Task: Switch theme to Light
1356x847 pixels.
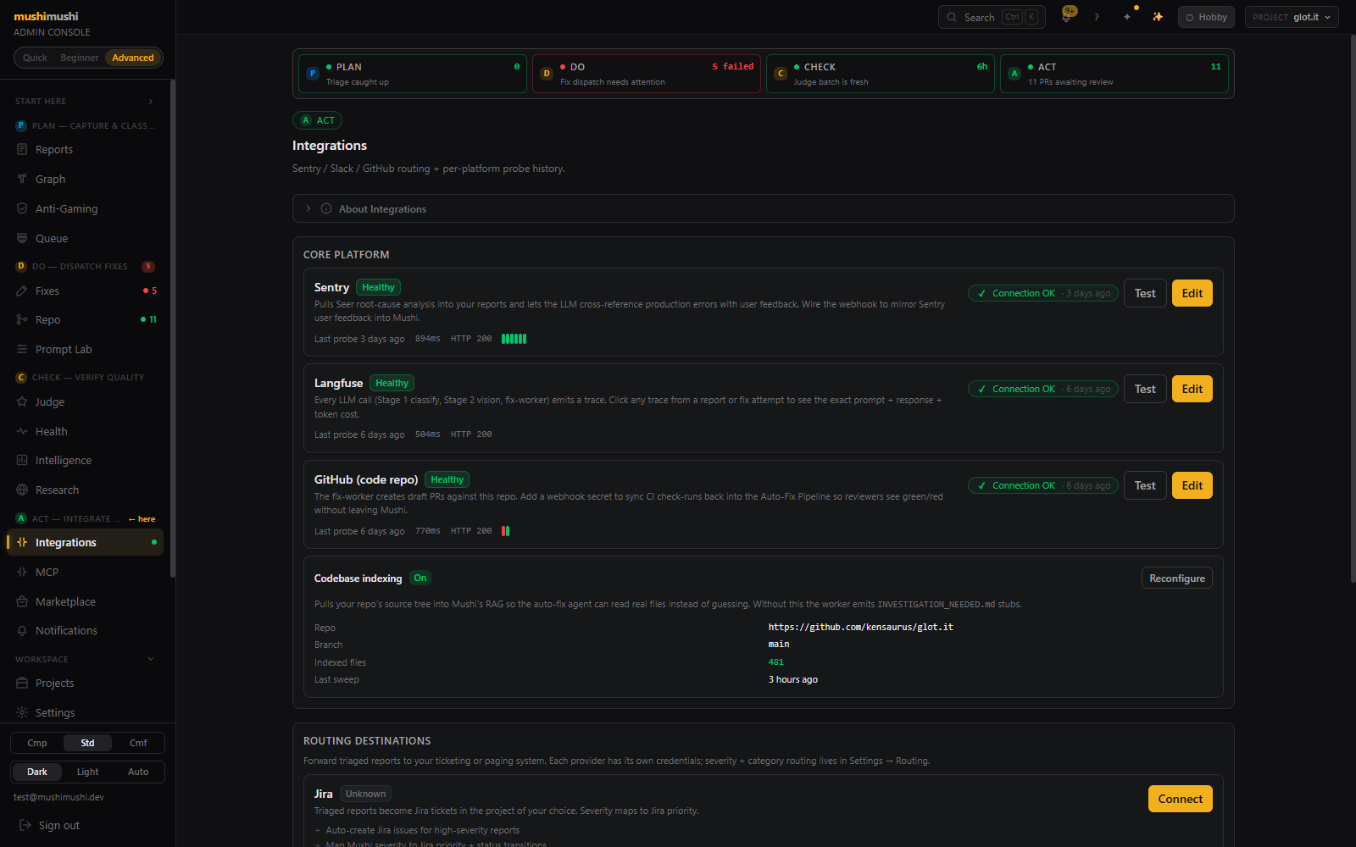Action: pyautogui.click(x=87, y=772)
